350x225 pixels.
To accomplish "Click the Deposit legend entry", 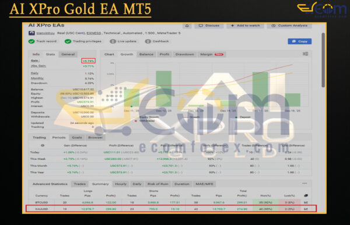I will (243, 117).
